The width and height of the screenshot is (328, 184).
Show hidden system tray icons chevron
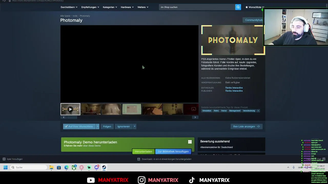point(288,167)
